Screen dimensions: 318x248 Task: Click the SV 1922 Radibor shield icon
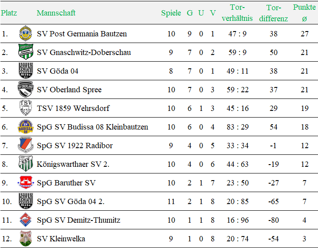coord(26,145)
